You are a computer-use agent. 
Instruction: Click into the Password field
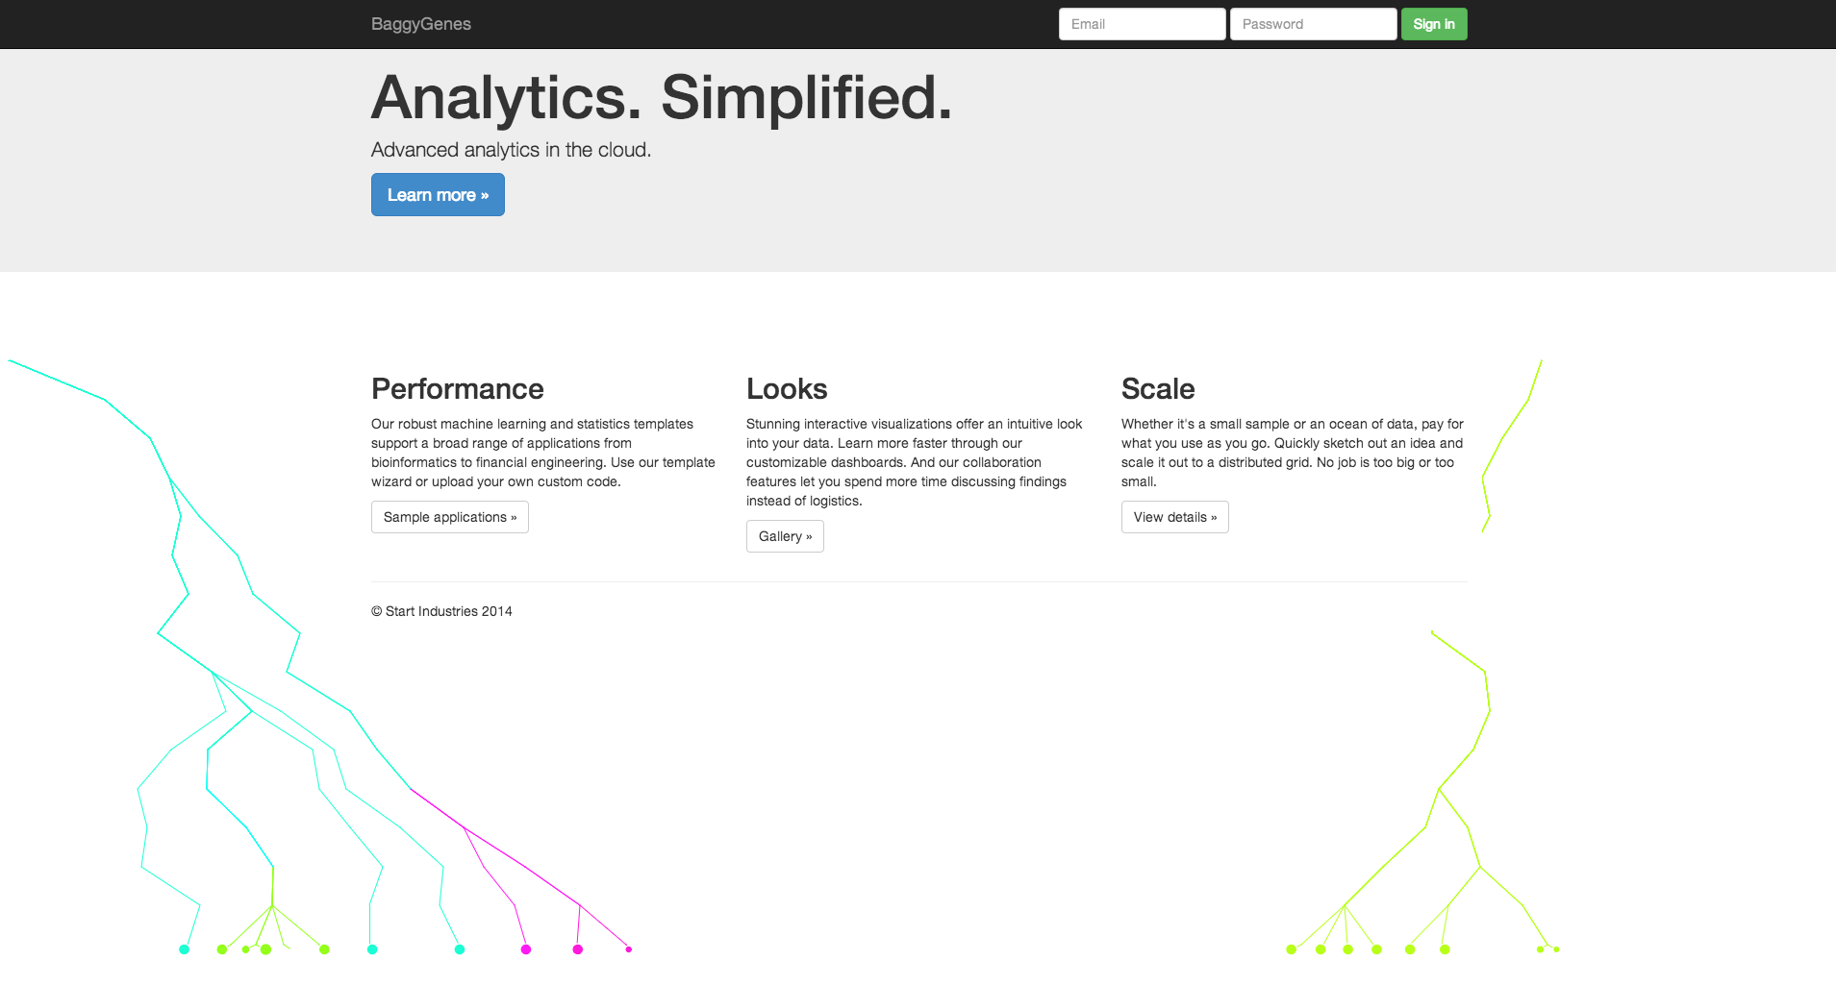1313,24
